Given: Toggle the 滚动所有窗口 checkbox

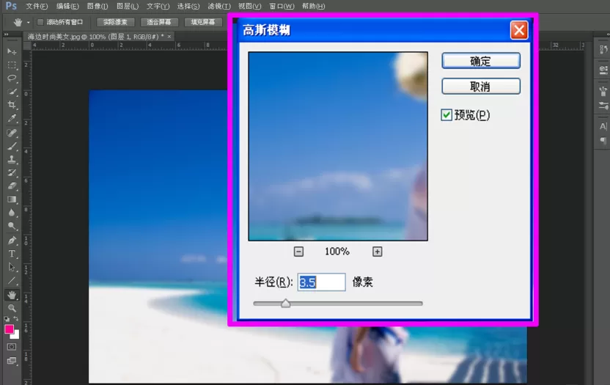Looking at the screenshot, I should 40,22.
